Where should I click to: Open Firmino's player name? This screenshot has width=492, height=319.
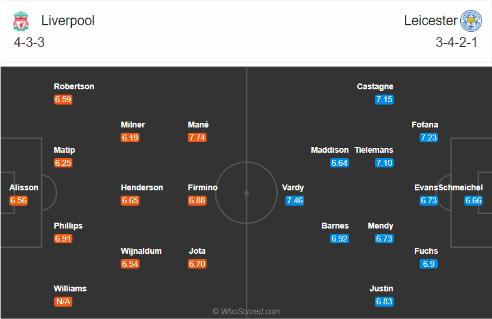click(203, 188)
